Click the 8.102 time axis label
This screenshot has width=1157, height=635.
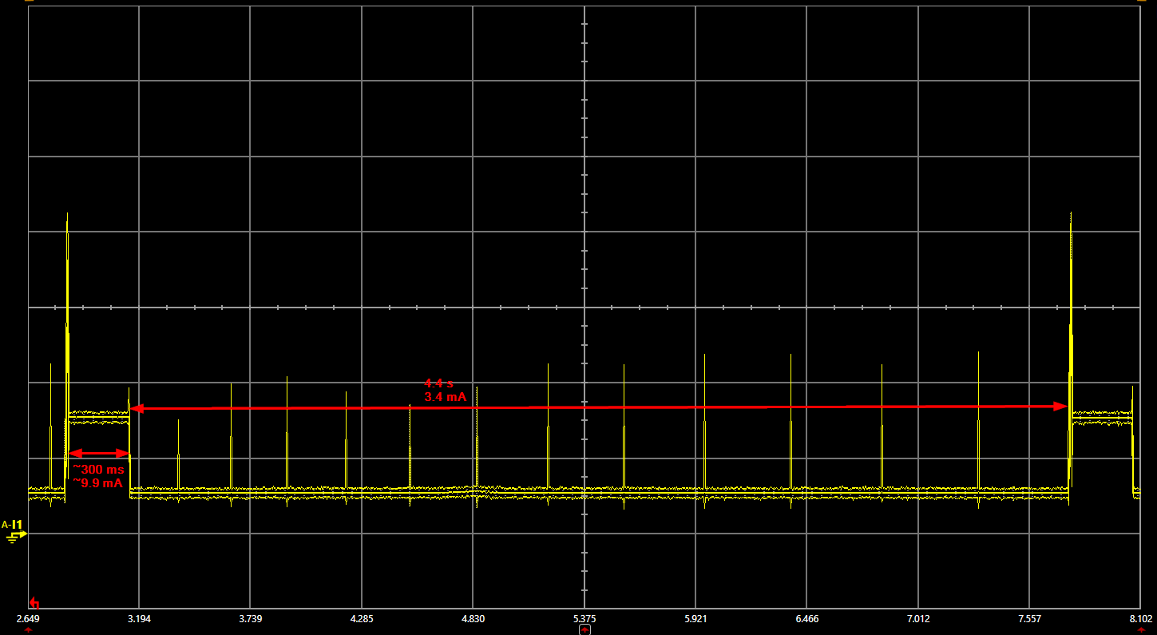pos(1139,619)
